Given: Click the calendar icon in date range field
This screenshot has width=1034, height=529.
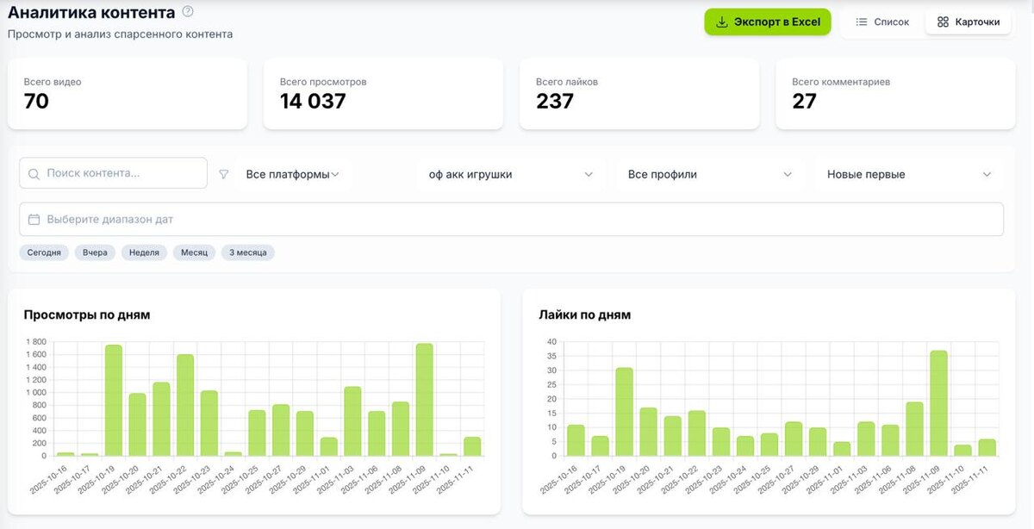Looking at the screenshot, I should [x=34, y=220].
